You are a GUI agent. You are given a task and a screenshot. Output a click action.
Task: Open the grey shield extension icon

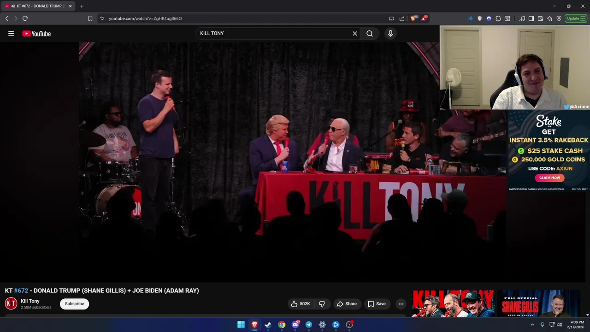(480, 18)
